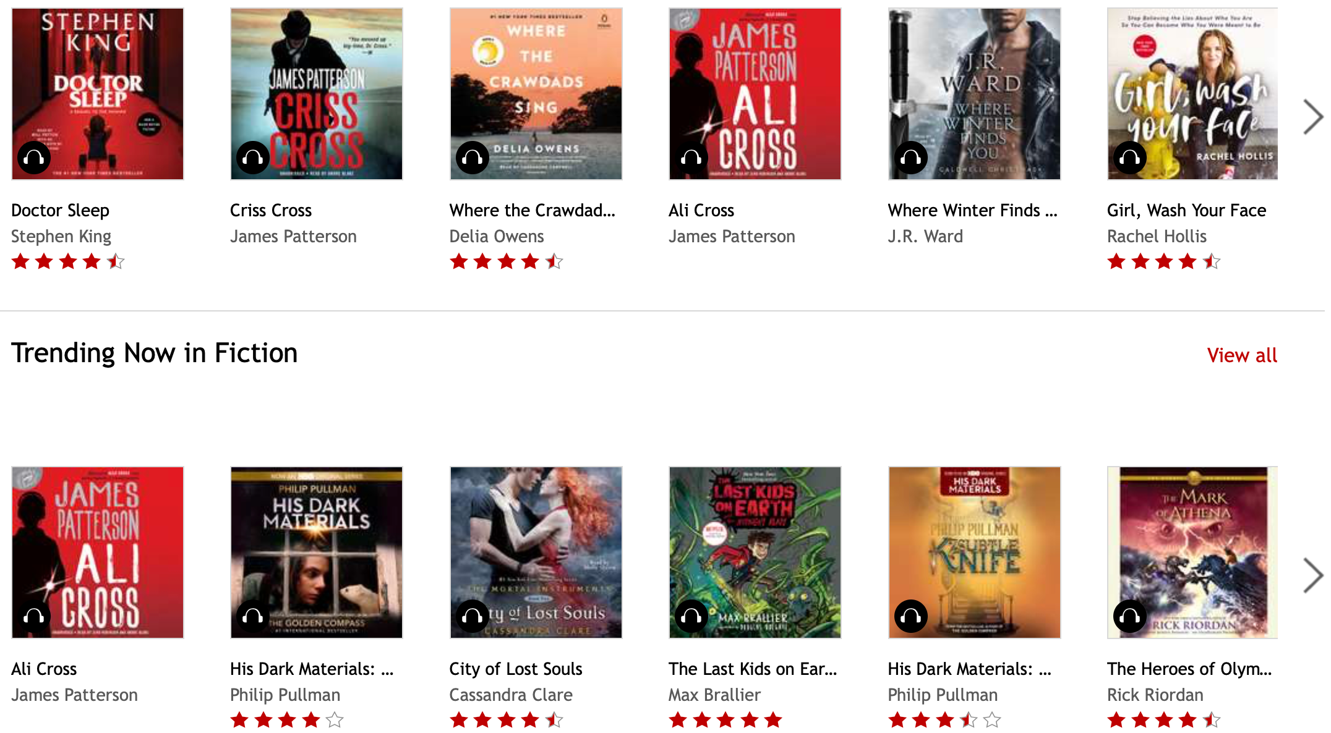Advance the top carousel with the right chevron
The height and width of the screenshot is (733, 1331).
pyautogui.click(x=1312, y=117)
